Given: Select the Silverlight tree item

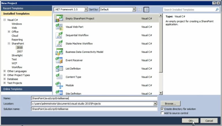Looking at the screenshot, I should pyautogui.click(x=17, y=55).
